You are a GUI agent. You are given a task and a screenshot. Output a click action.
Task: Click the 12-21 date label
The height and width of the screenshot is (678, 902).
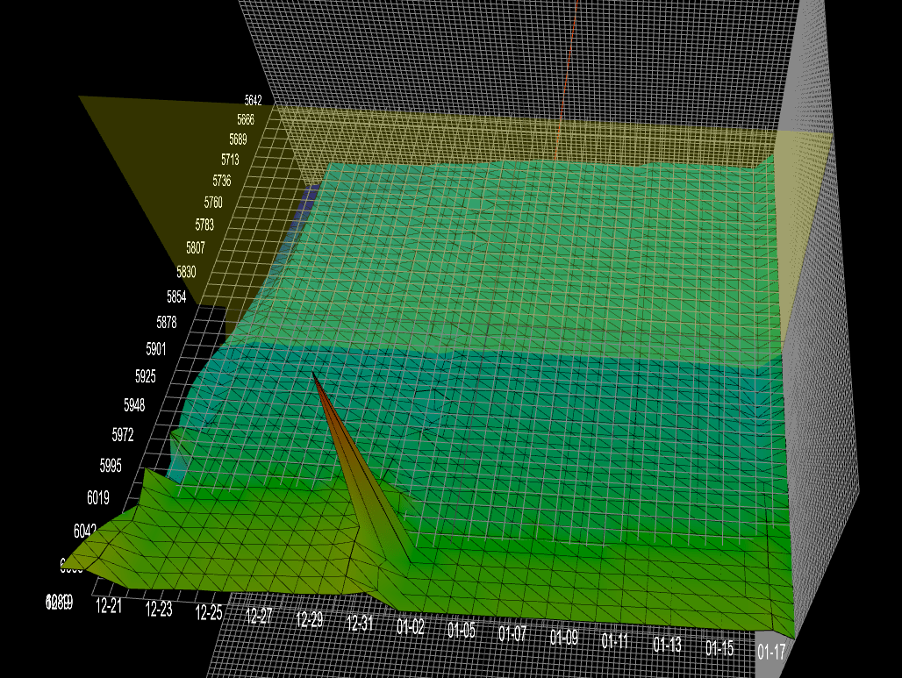[x=109, y=605]
